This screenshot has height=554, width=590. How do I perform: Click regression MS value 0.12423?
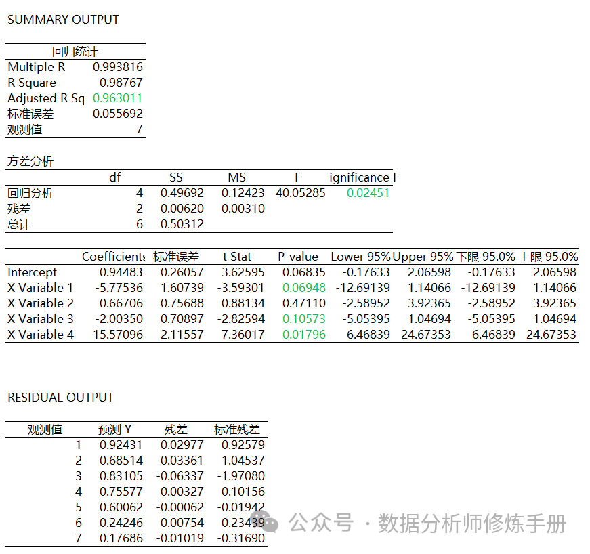(243, 193)
